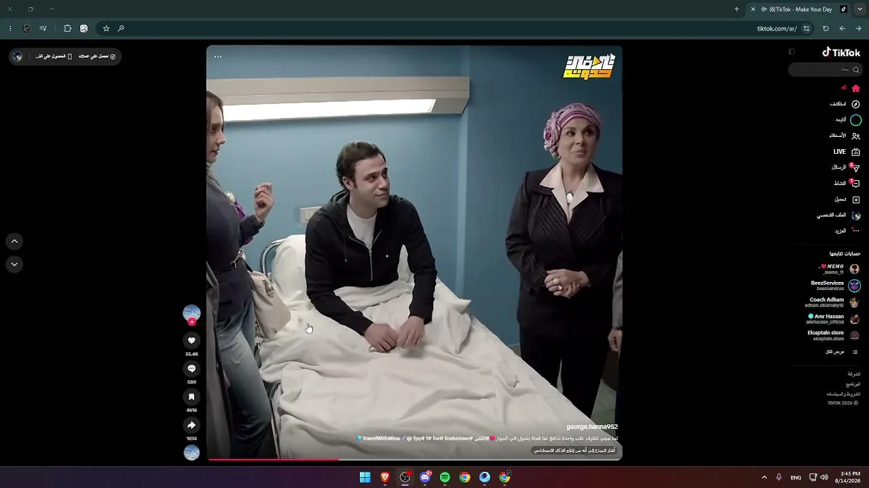Select the TikTok - Make Your Day tab
Viewport: 869px width, 488px height.
798,9
